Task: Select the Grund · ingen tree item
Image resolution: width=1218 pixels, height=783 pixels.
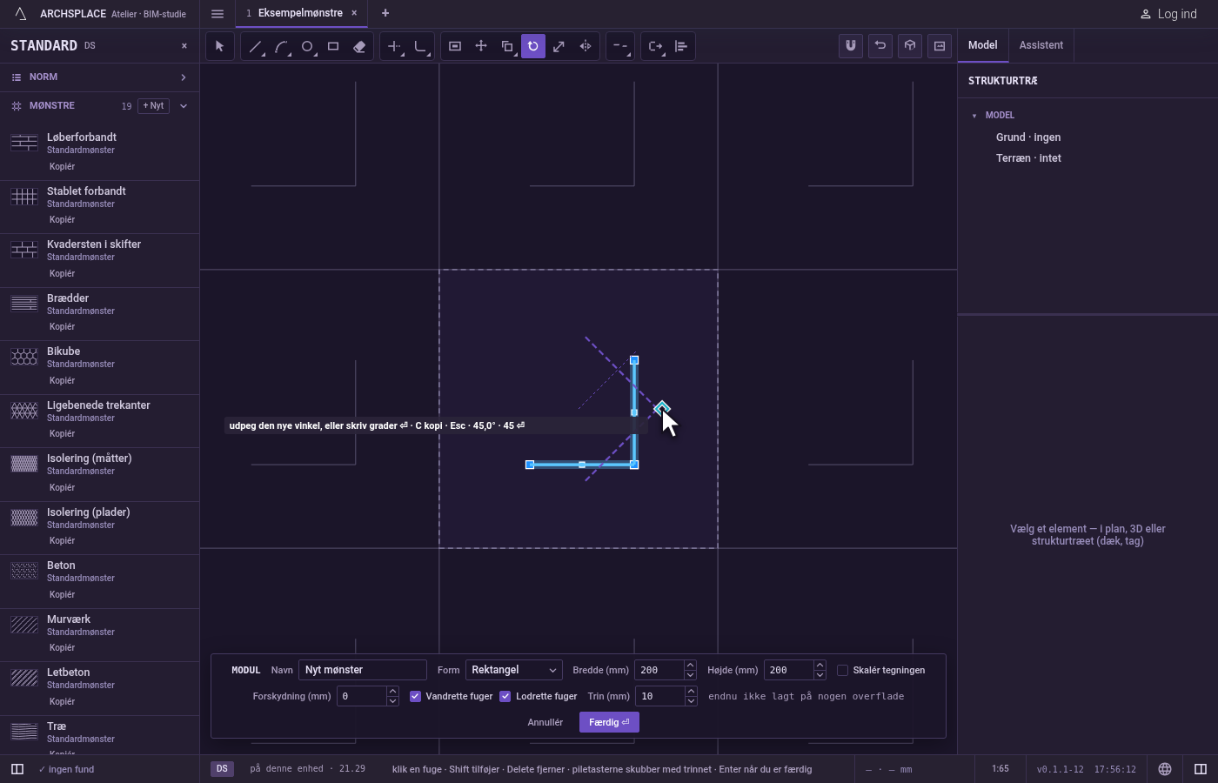Action: pos(1028,137)
